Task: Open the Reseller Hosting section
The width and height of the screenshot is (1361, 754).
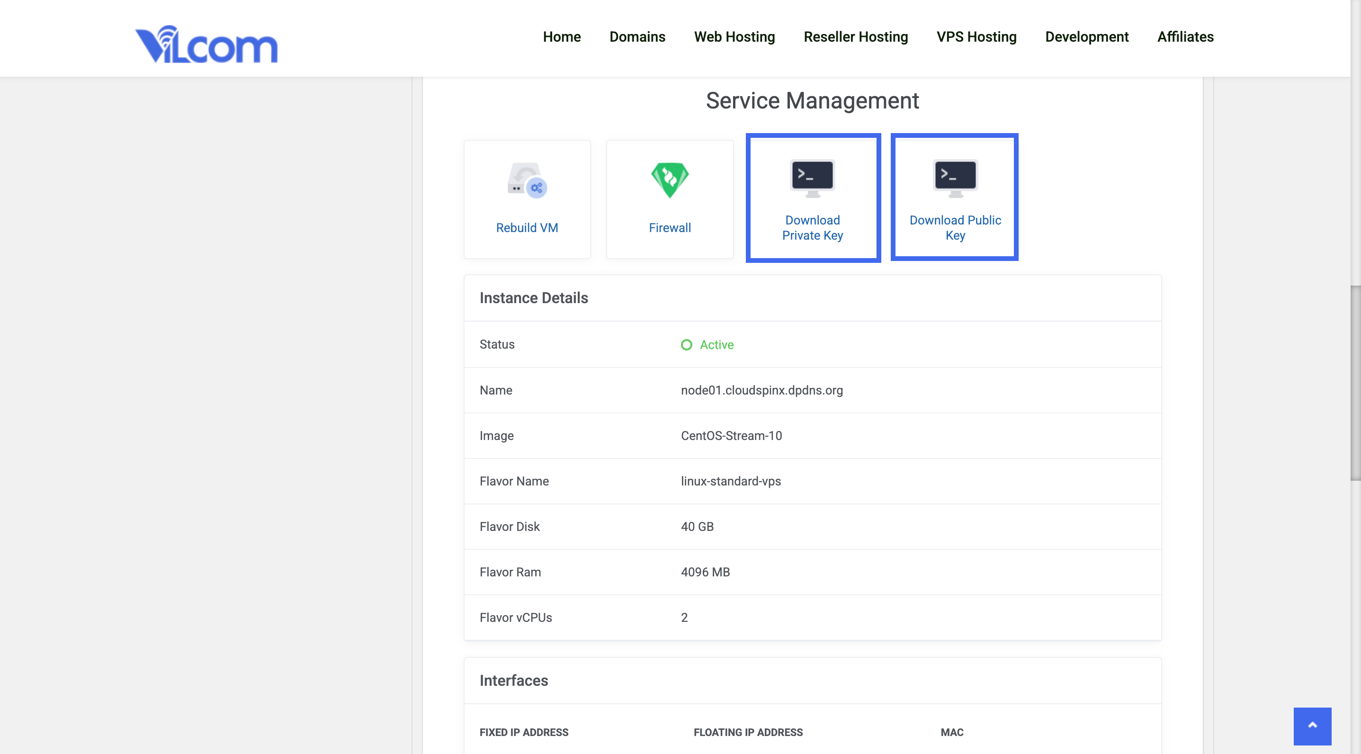Action: 855,37
